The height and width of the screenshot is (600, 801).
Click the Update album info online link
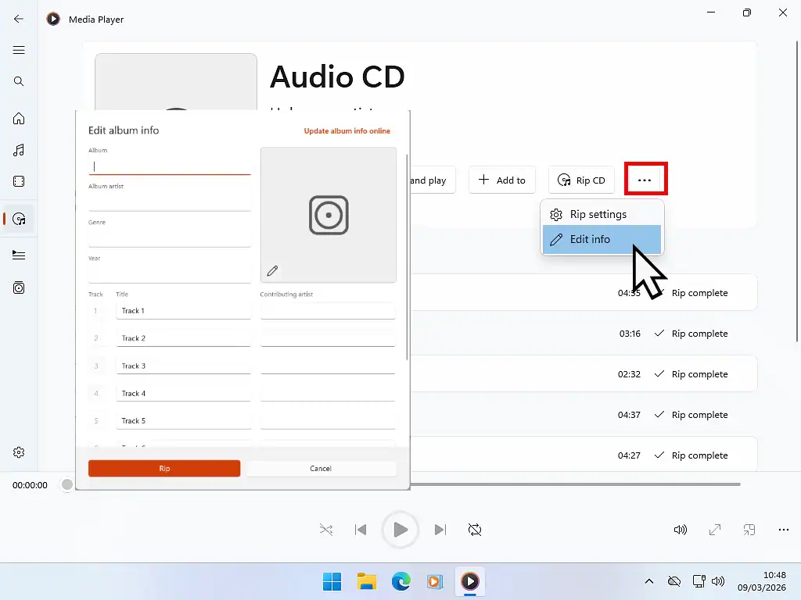click(347, 130)
